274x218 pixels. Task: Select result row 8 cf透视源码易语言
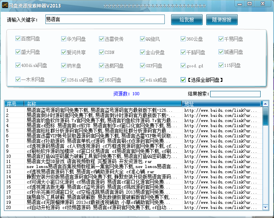[133, 146]
